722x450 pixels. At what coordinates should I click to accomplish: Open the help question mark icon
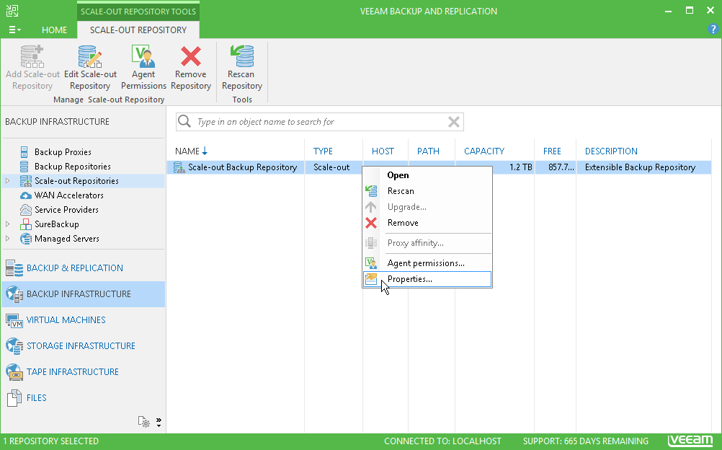click(x=713, y=29)
